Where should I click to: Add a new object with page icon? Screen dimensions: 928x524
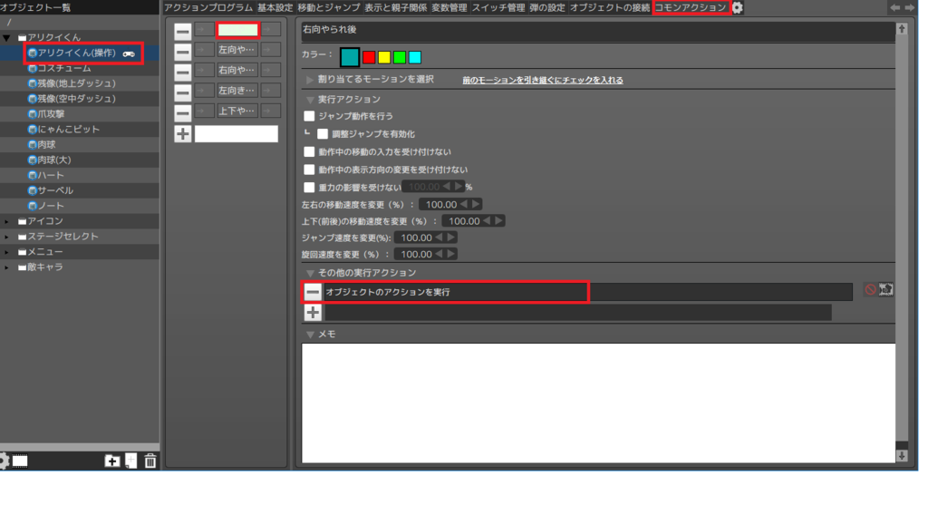point(130,461)
